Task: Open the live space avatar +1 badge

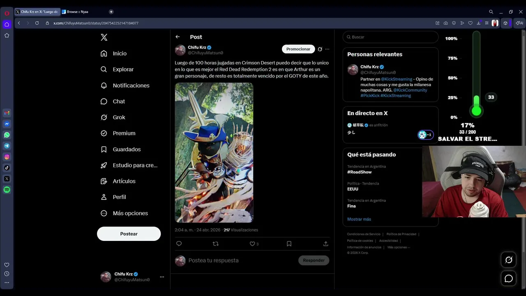Action: click(425, 135)
